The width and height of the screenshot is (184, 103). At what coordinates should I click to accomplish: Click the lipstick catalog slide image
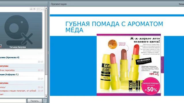(129, 65)
